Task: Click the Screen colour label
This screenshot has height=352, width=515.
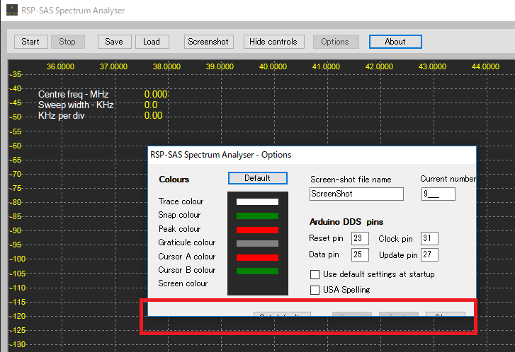Action: click(x=183, y=283)
